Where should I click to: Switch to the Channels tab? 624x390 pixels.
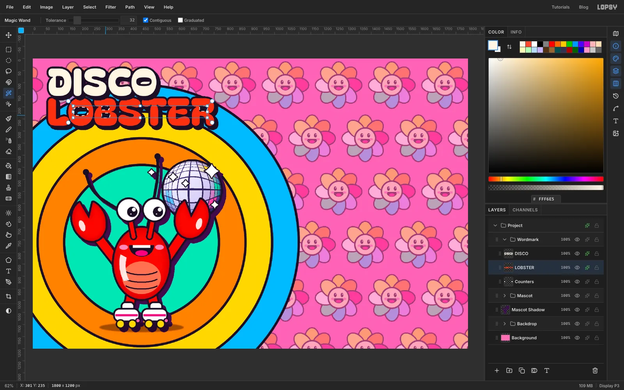(x=525, y=210)
